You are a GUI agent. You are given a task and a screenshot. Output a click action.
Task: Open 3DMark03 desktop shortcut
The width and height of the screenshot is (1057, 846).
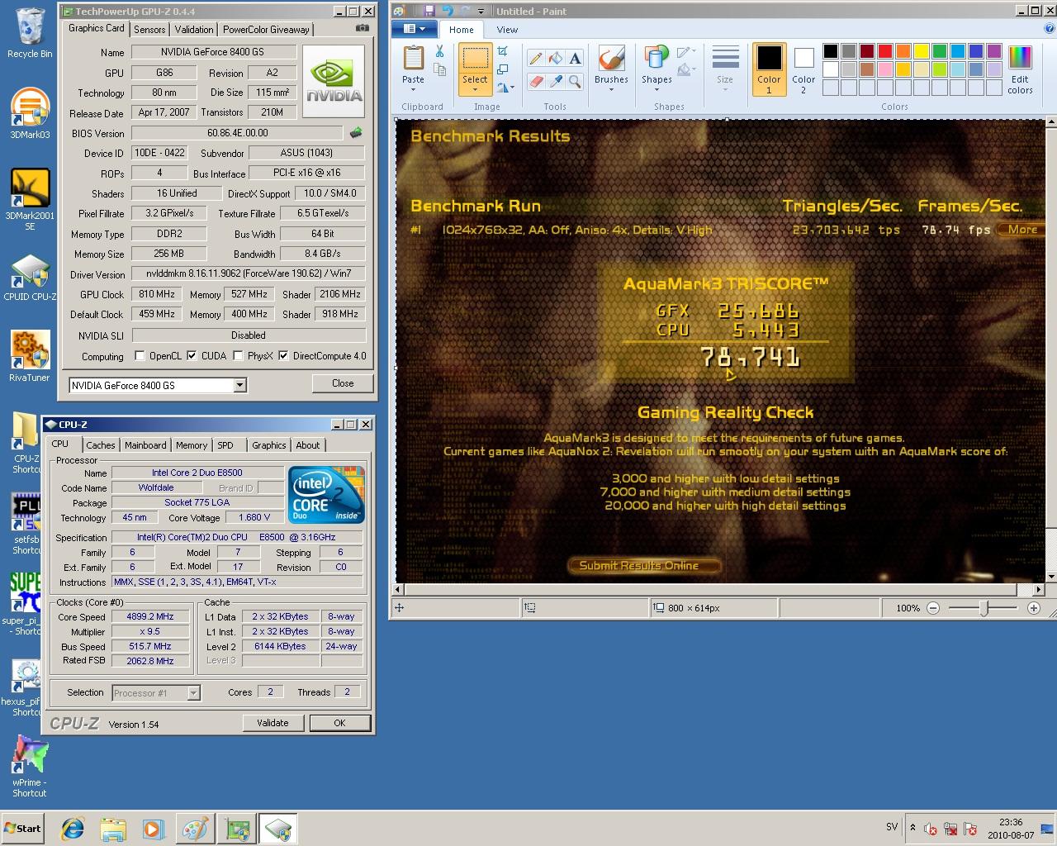(30, 112)
